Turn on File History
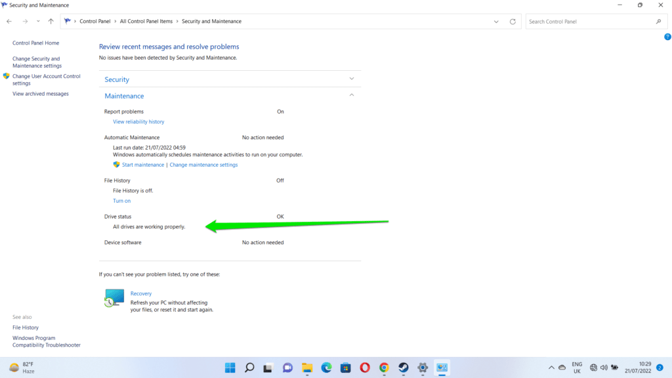Image resolution: width=672 pixels, height=378 pixels. click(121, 200)
